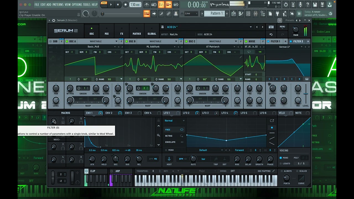354x199 pixels.
Task: Enable the LFO MONO checkbox
Action: point(166,150)
